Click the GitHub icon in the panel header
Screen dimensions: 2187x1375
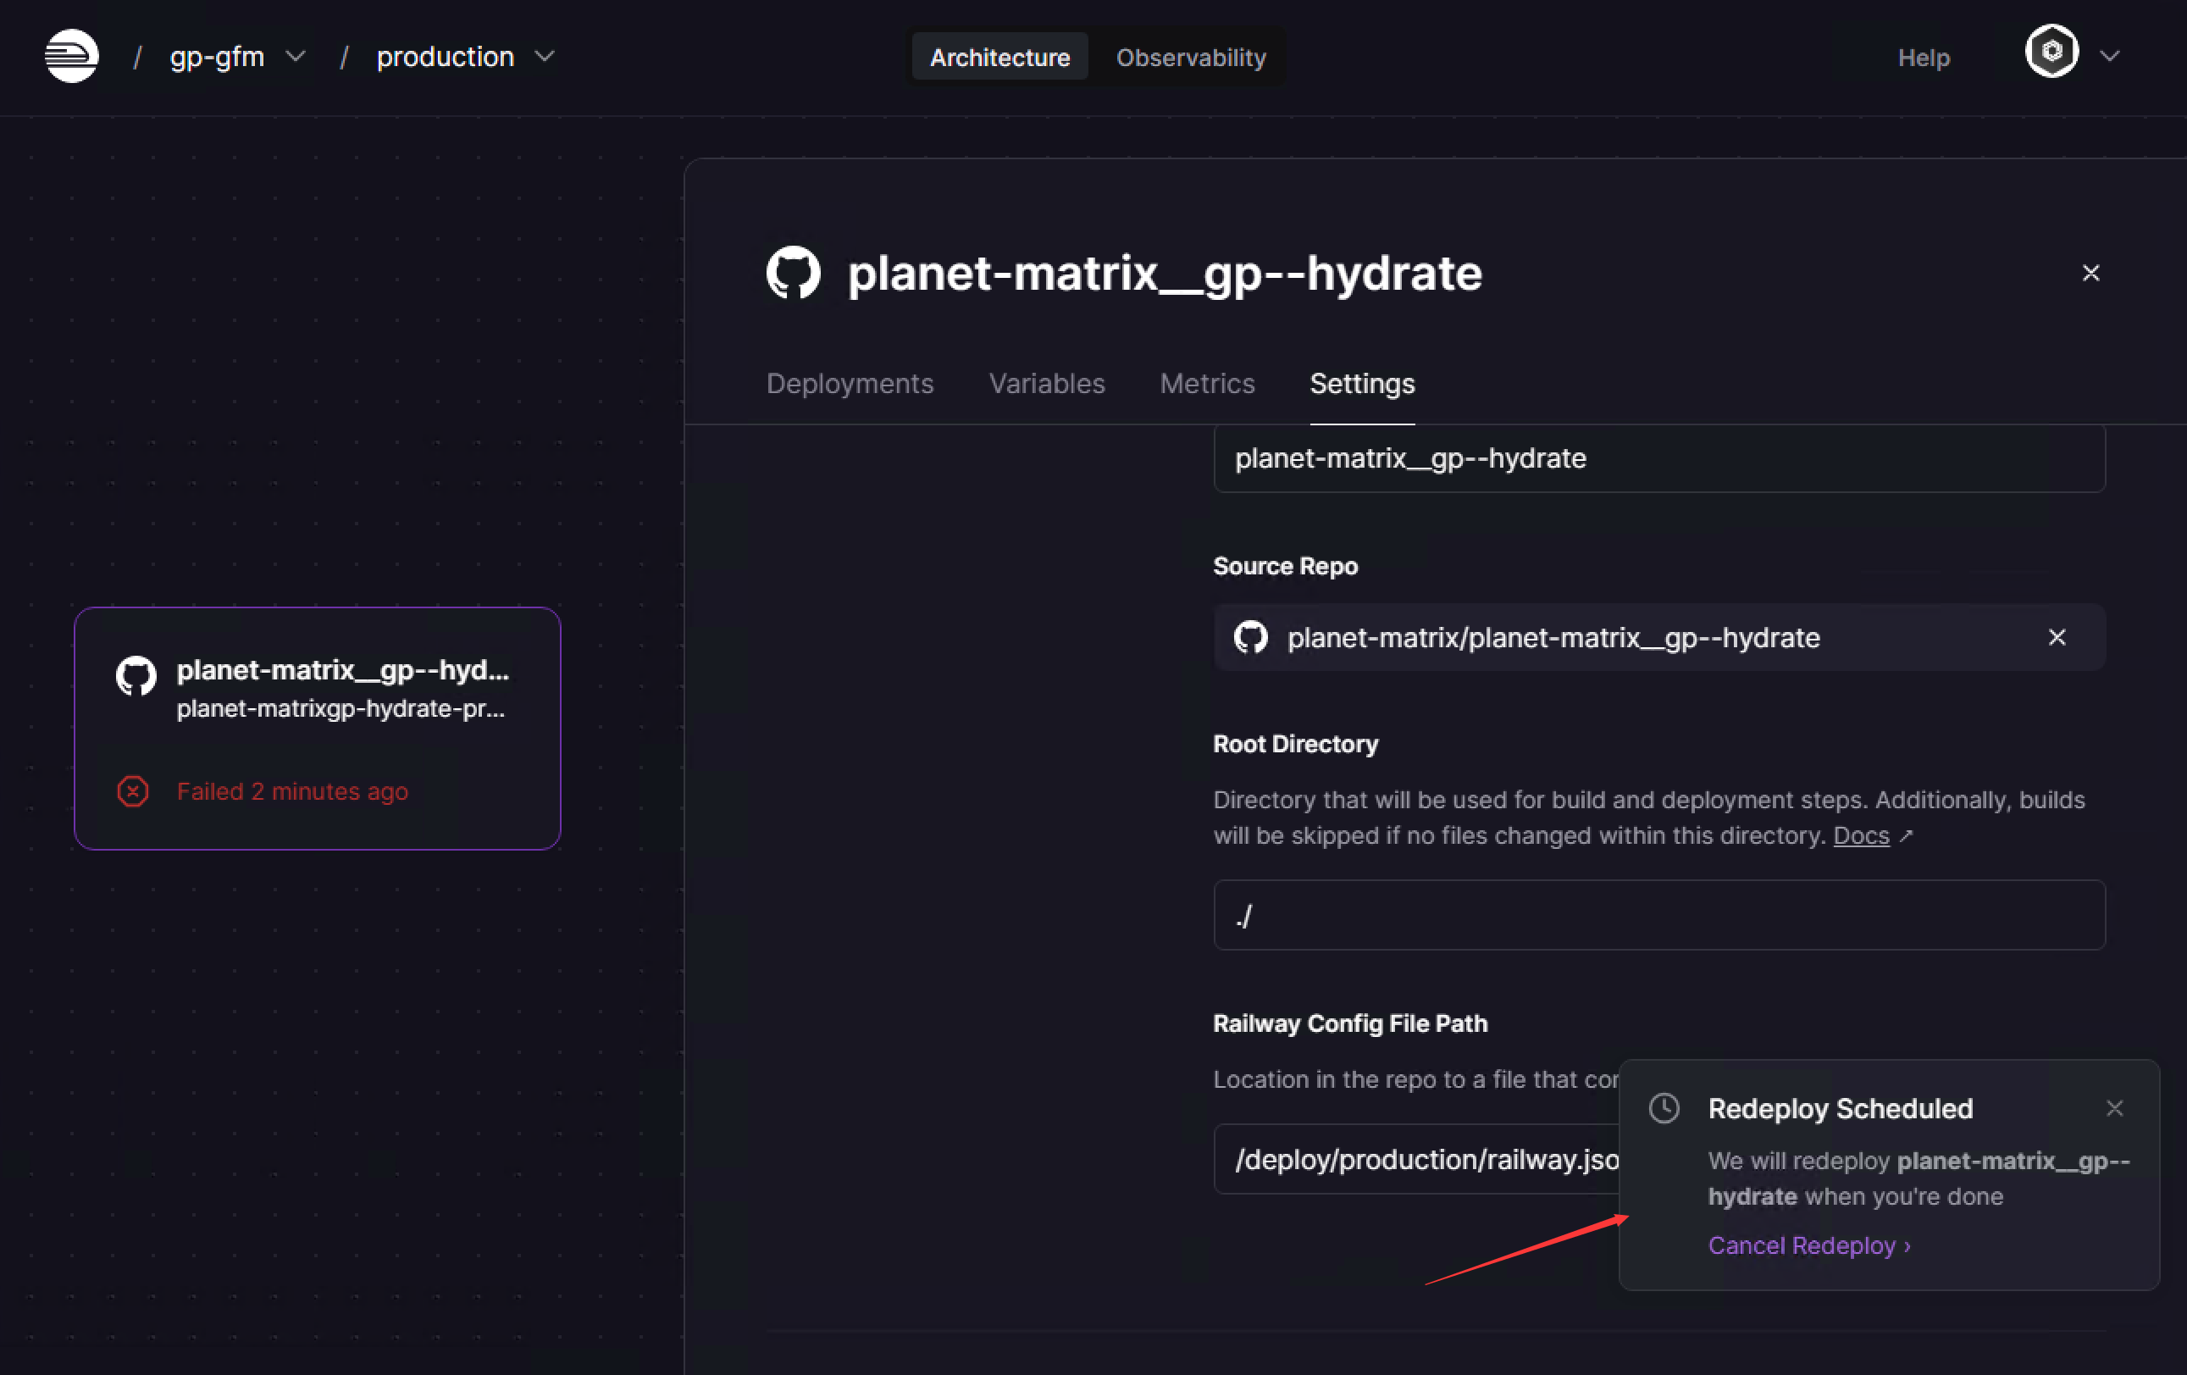pyautogui.click(x=793, y=273)
